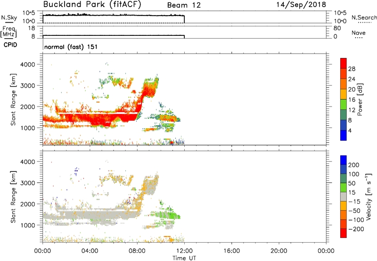The image size is (377, 261).
Task: Pick the orange swatch between 20 and 24 dB
Action: click(x=344, y=84)
